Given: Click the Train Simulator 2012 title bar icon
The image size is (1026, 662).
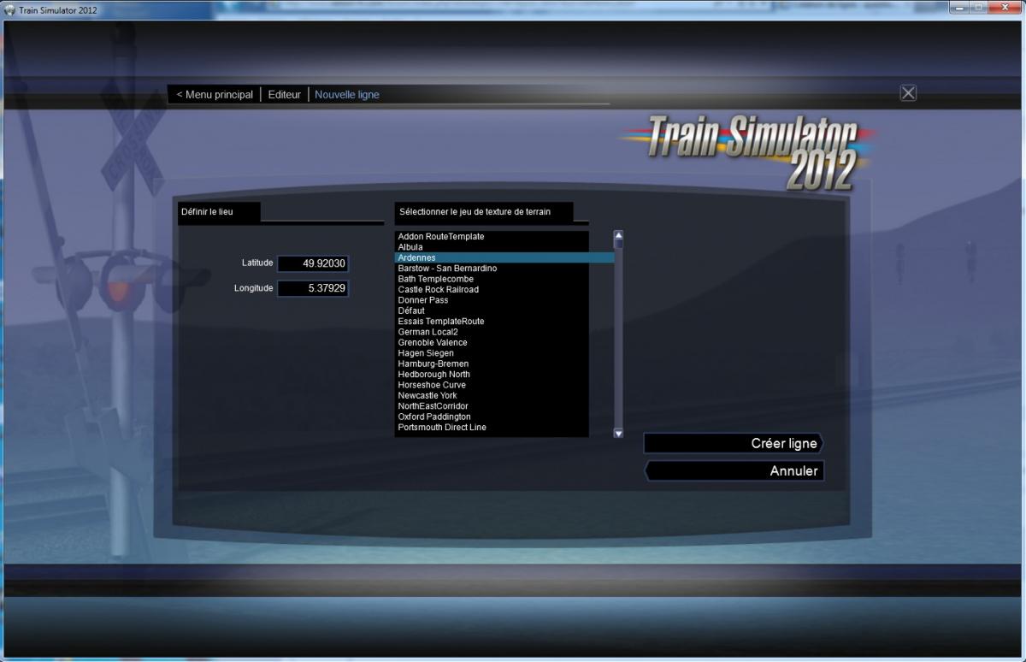Looking at the screenshot, I should click(10, 9).
